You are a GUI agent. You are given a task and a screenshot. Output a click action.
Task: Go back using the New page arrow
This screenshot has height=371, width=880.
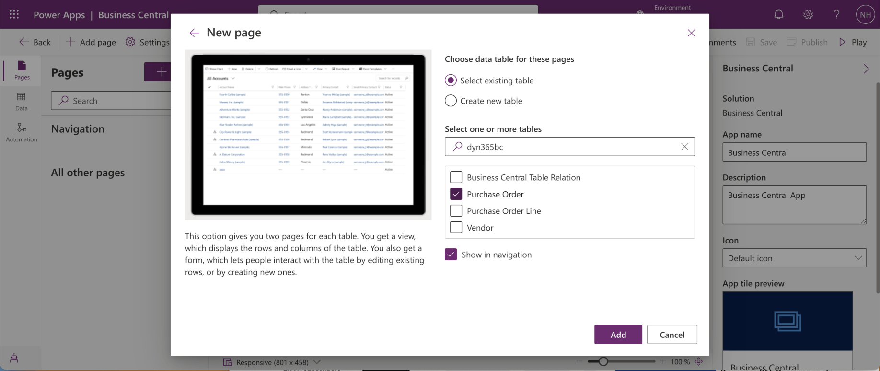(x=194, y=33)
